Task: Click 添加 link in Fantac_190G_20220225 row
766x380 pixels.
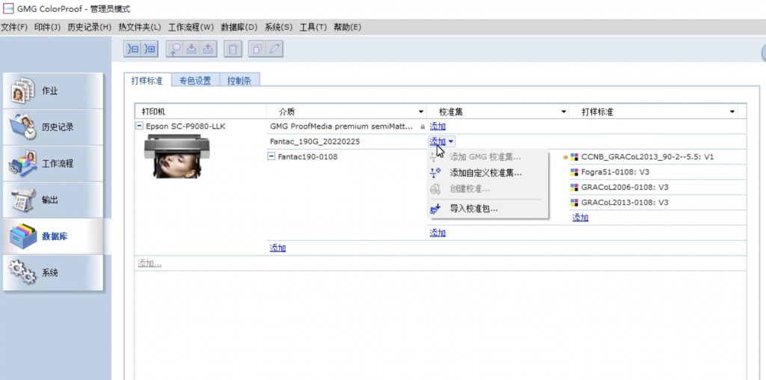Action: 437,141
